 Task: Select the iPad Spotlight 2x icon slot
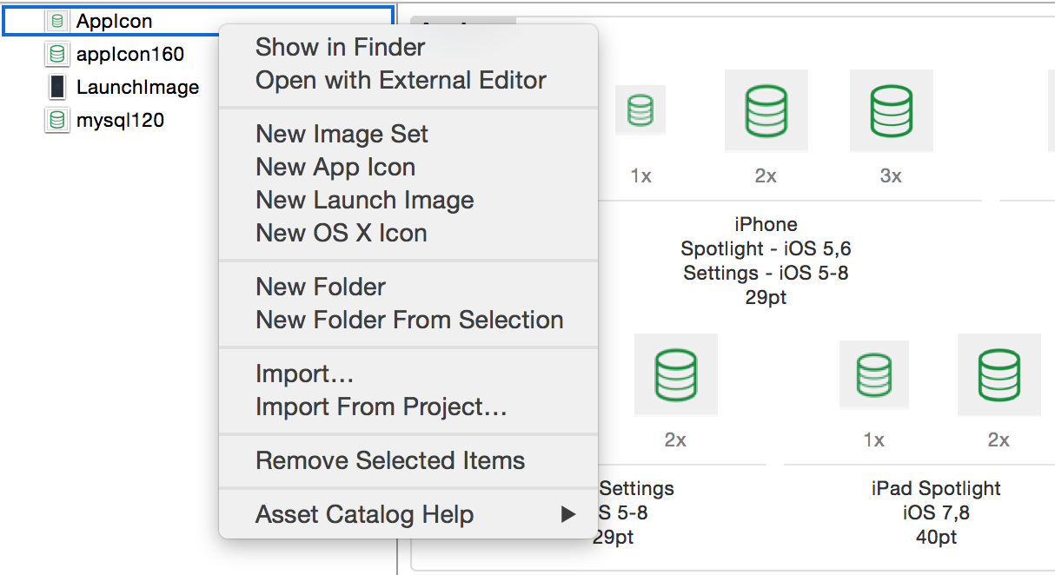(999, 374)
